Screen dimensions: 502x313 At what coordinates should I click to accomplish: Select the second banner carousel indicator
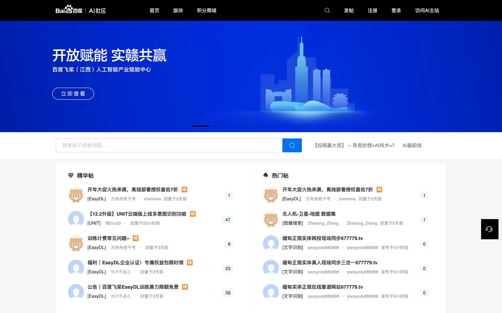coord(221,126)
